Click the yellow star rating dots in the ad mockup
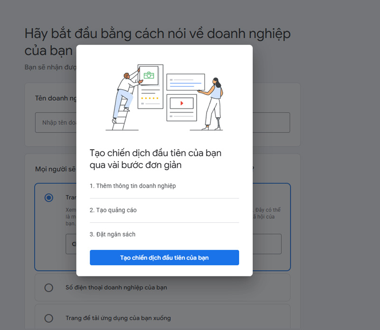380x330 pixels. pos(151,99)
